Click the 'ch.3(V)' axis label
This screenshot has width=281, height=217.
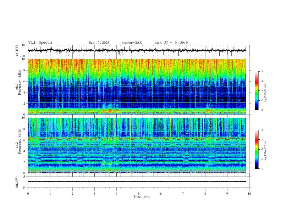coord(17,182)
